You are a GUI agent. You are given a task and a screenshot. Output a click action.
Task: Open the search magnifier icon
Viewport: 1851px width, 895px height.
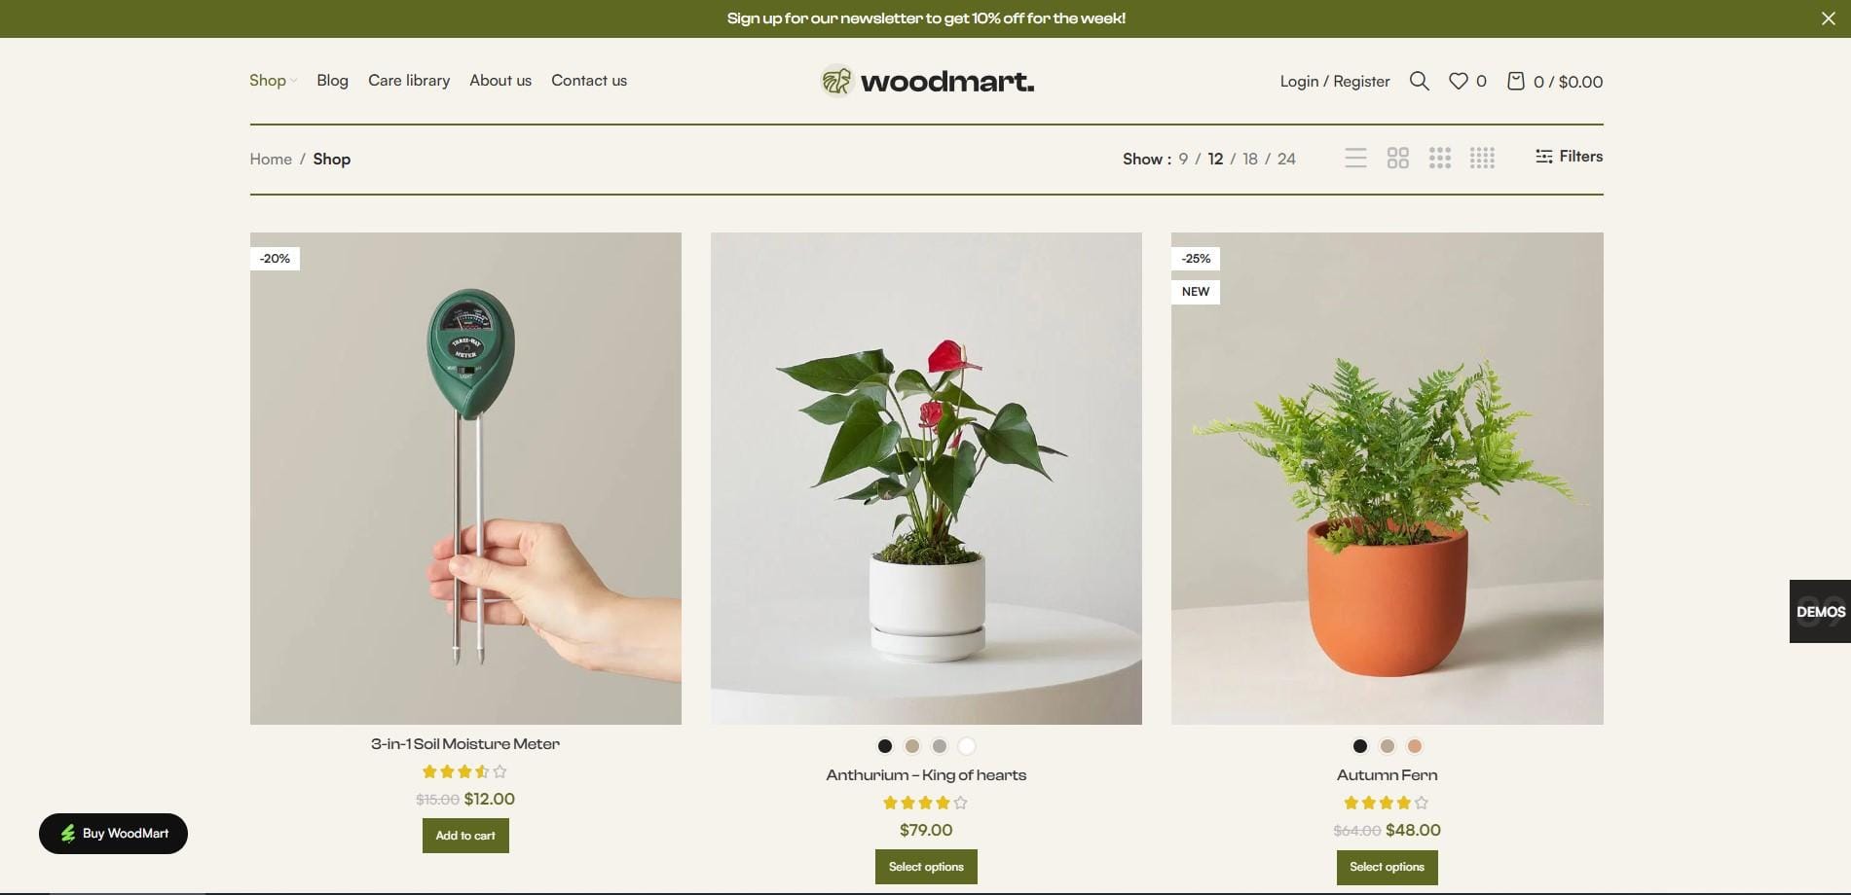1419,81
